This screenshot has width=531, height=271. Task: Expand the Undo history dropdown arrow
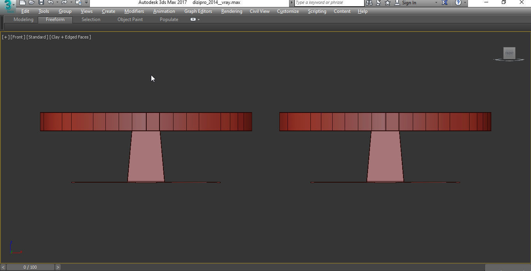(57, 3)
